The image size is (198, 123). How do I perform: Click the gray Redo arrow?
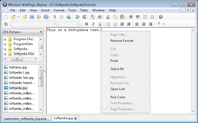(84, 17)
